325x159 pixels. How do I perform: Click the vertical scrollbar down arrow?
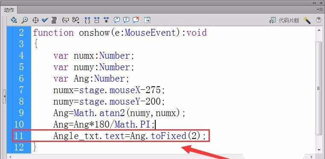pyautogui.click(x=319, y=150)
